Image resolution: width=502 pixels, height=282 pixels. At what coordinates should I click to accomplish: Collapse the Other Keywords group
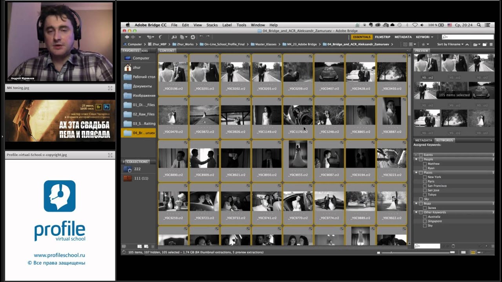tap(416, 212)
